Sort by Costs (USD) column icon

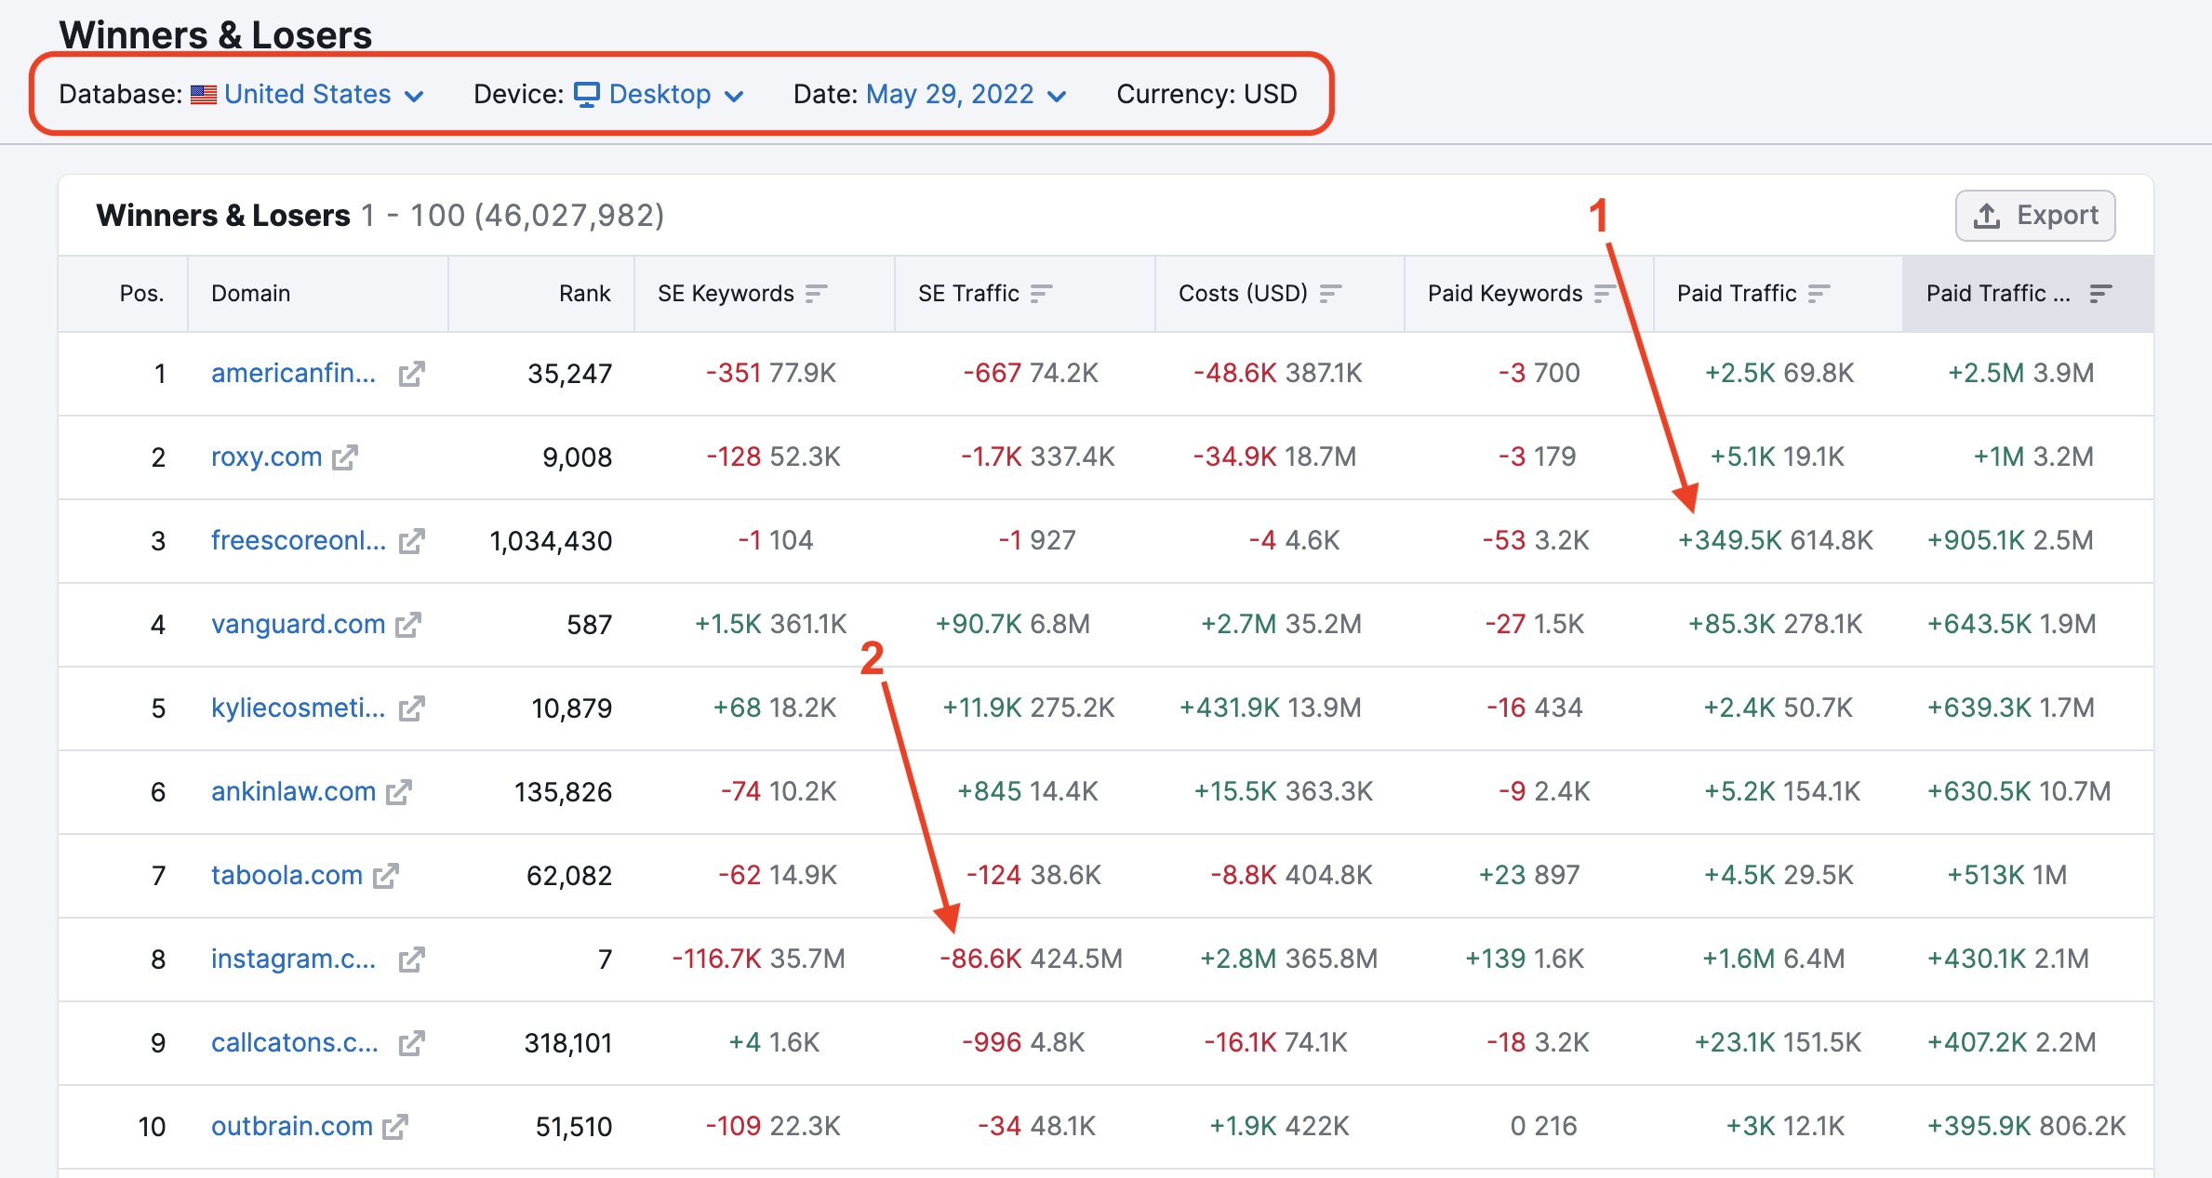click(x=1330, y=294)
